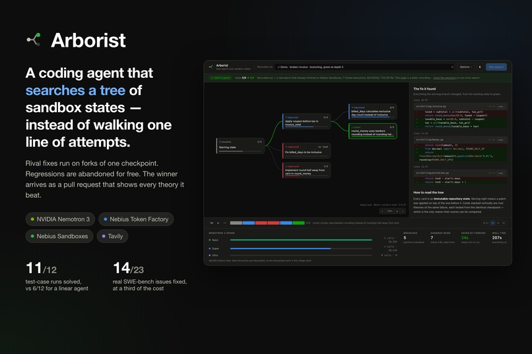Click the Wall time 207s value
Screen dimensions: 532x354
[x=497, y=238]
